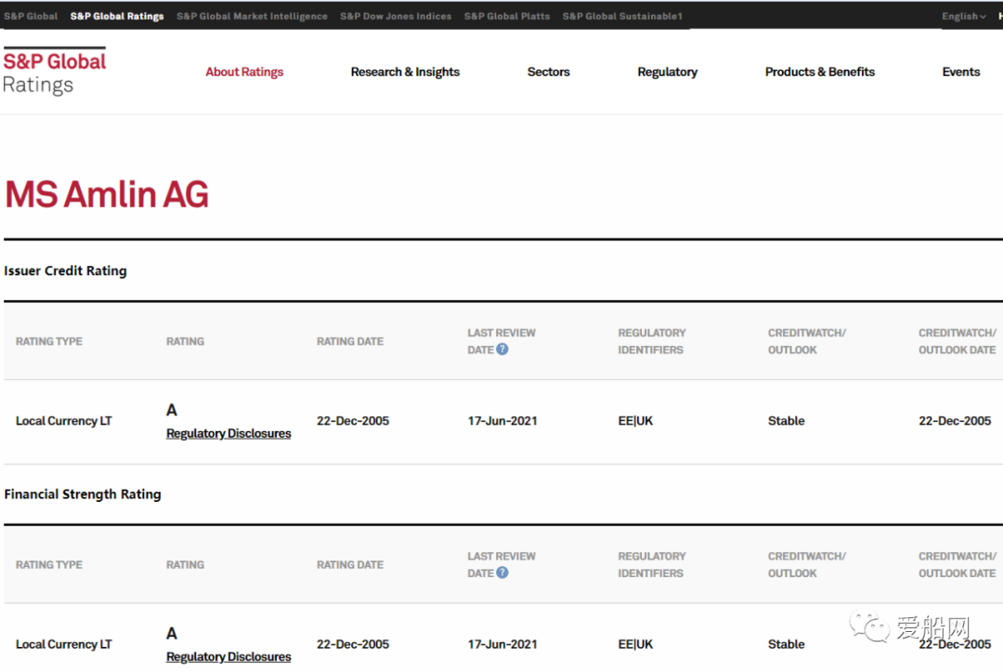Go to S&P Global Platts
The height and width of the screenshot is (672, 1003).
point(507,16)
